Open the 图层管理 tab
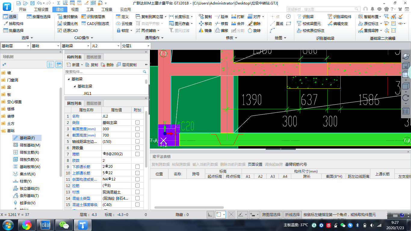Viewport: 411px width, 231px height. [x=94, y=103]
